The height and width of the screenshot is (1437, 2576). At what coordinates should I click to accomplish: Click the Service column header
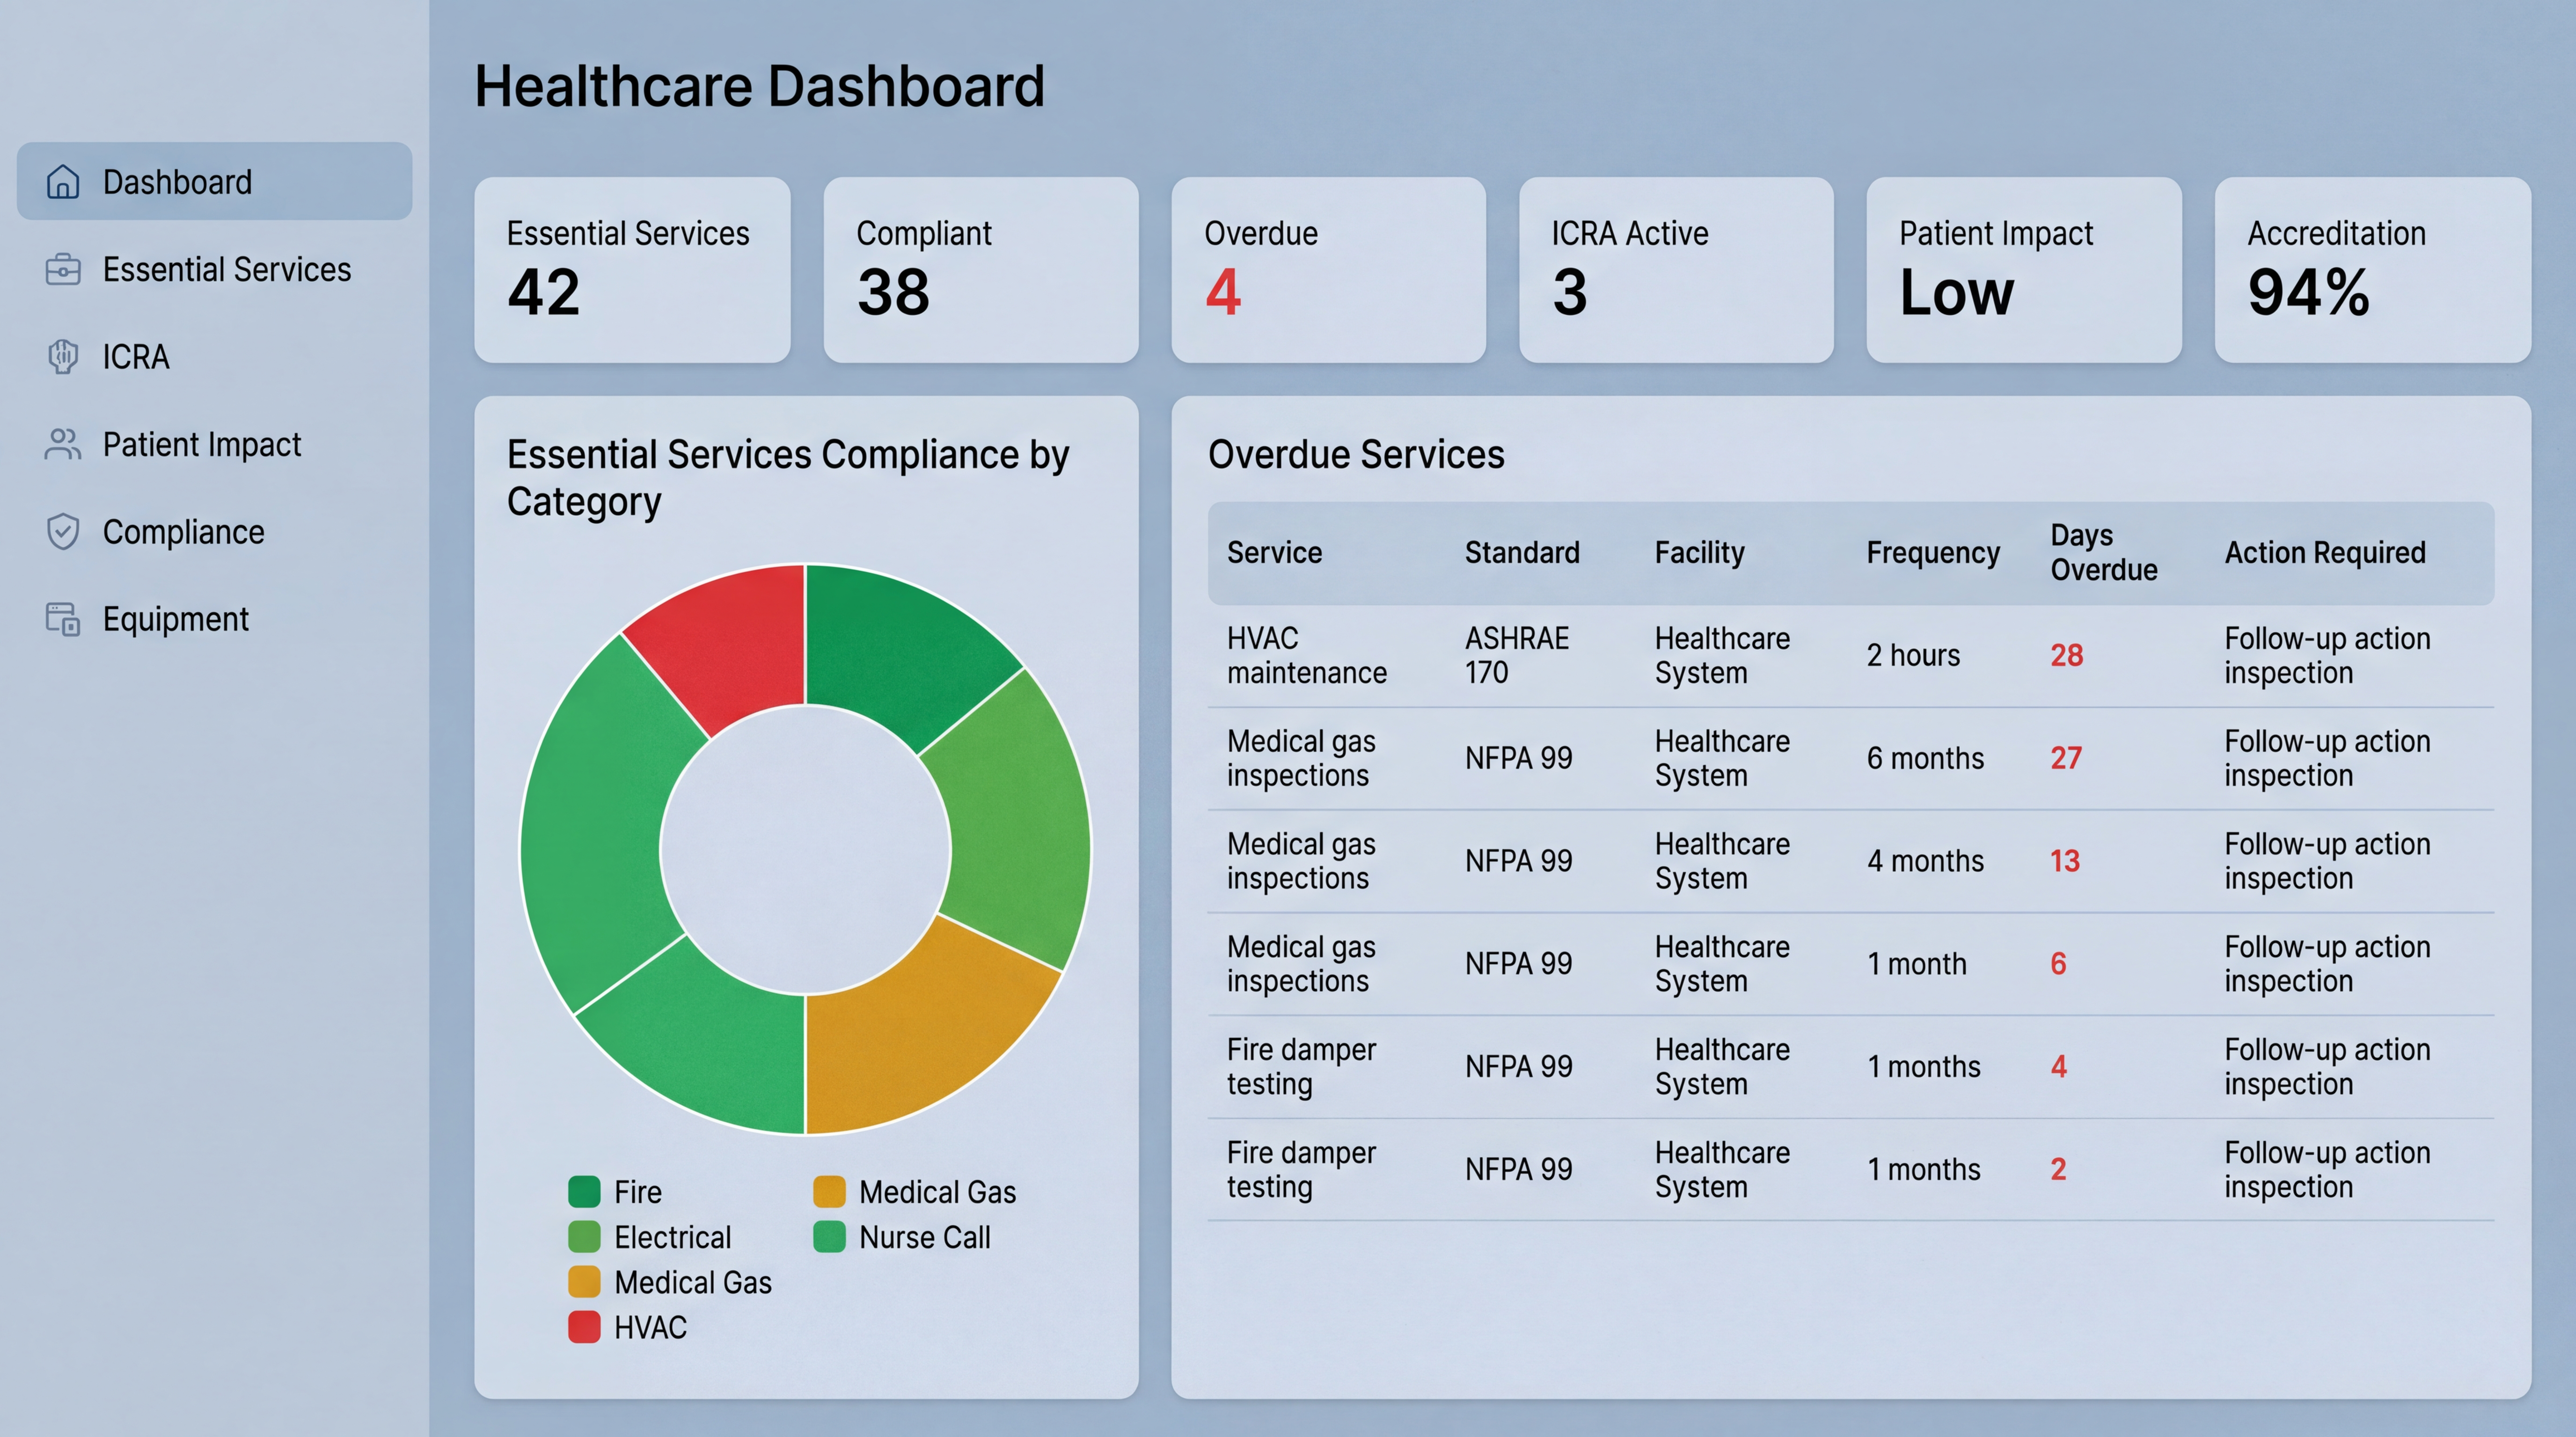pos(1273,552)
